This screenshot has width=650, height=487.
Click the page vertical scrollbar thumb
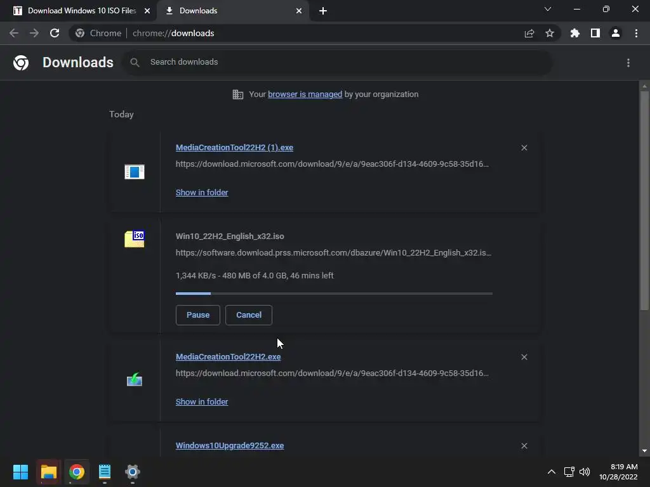[x=644, y=200]
